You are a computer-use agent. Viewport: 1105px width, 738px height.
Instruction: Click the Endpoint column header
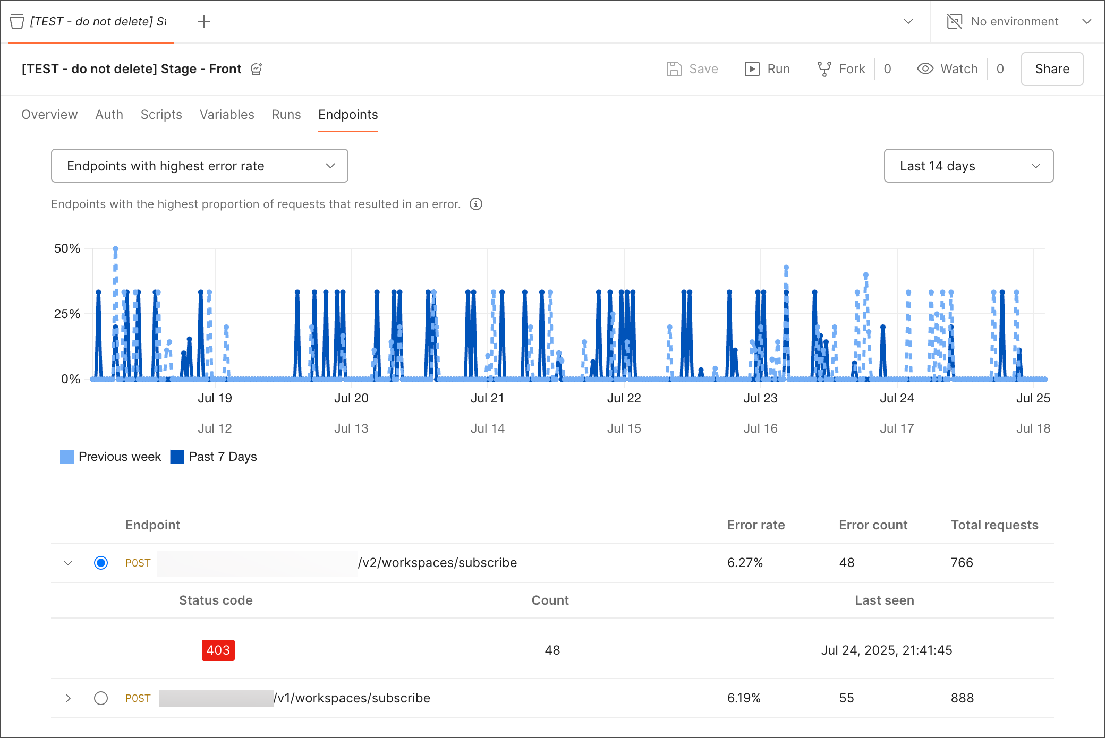pos(153,525)
